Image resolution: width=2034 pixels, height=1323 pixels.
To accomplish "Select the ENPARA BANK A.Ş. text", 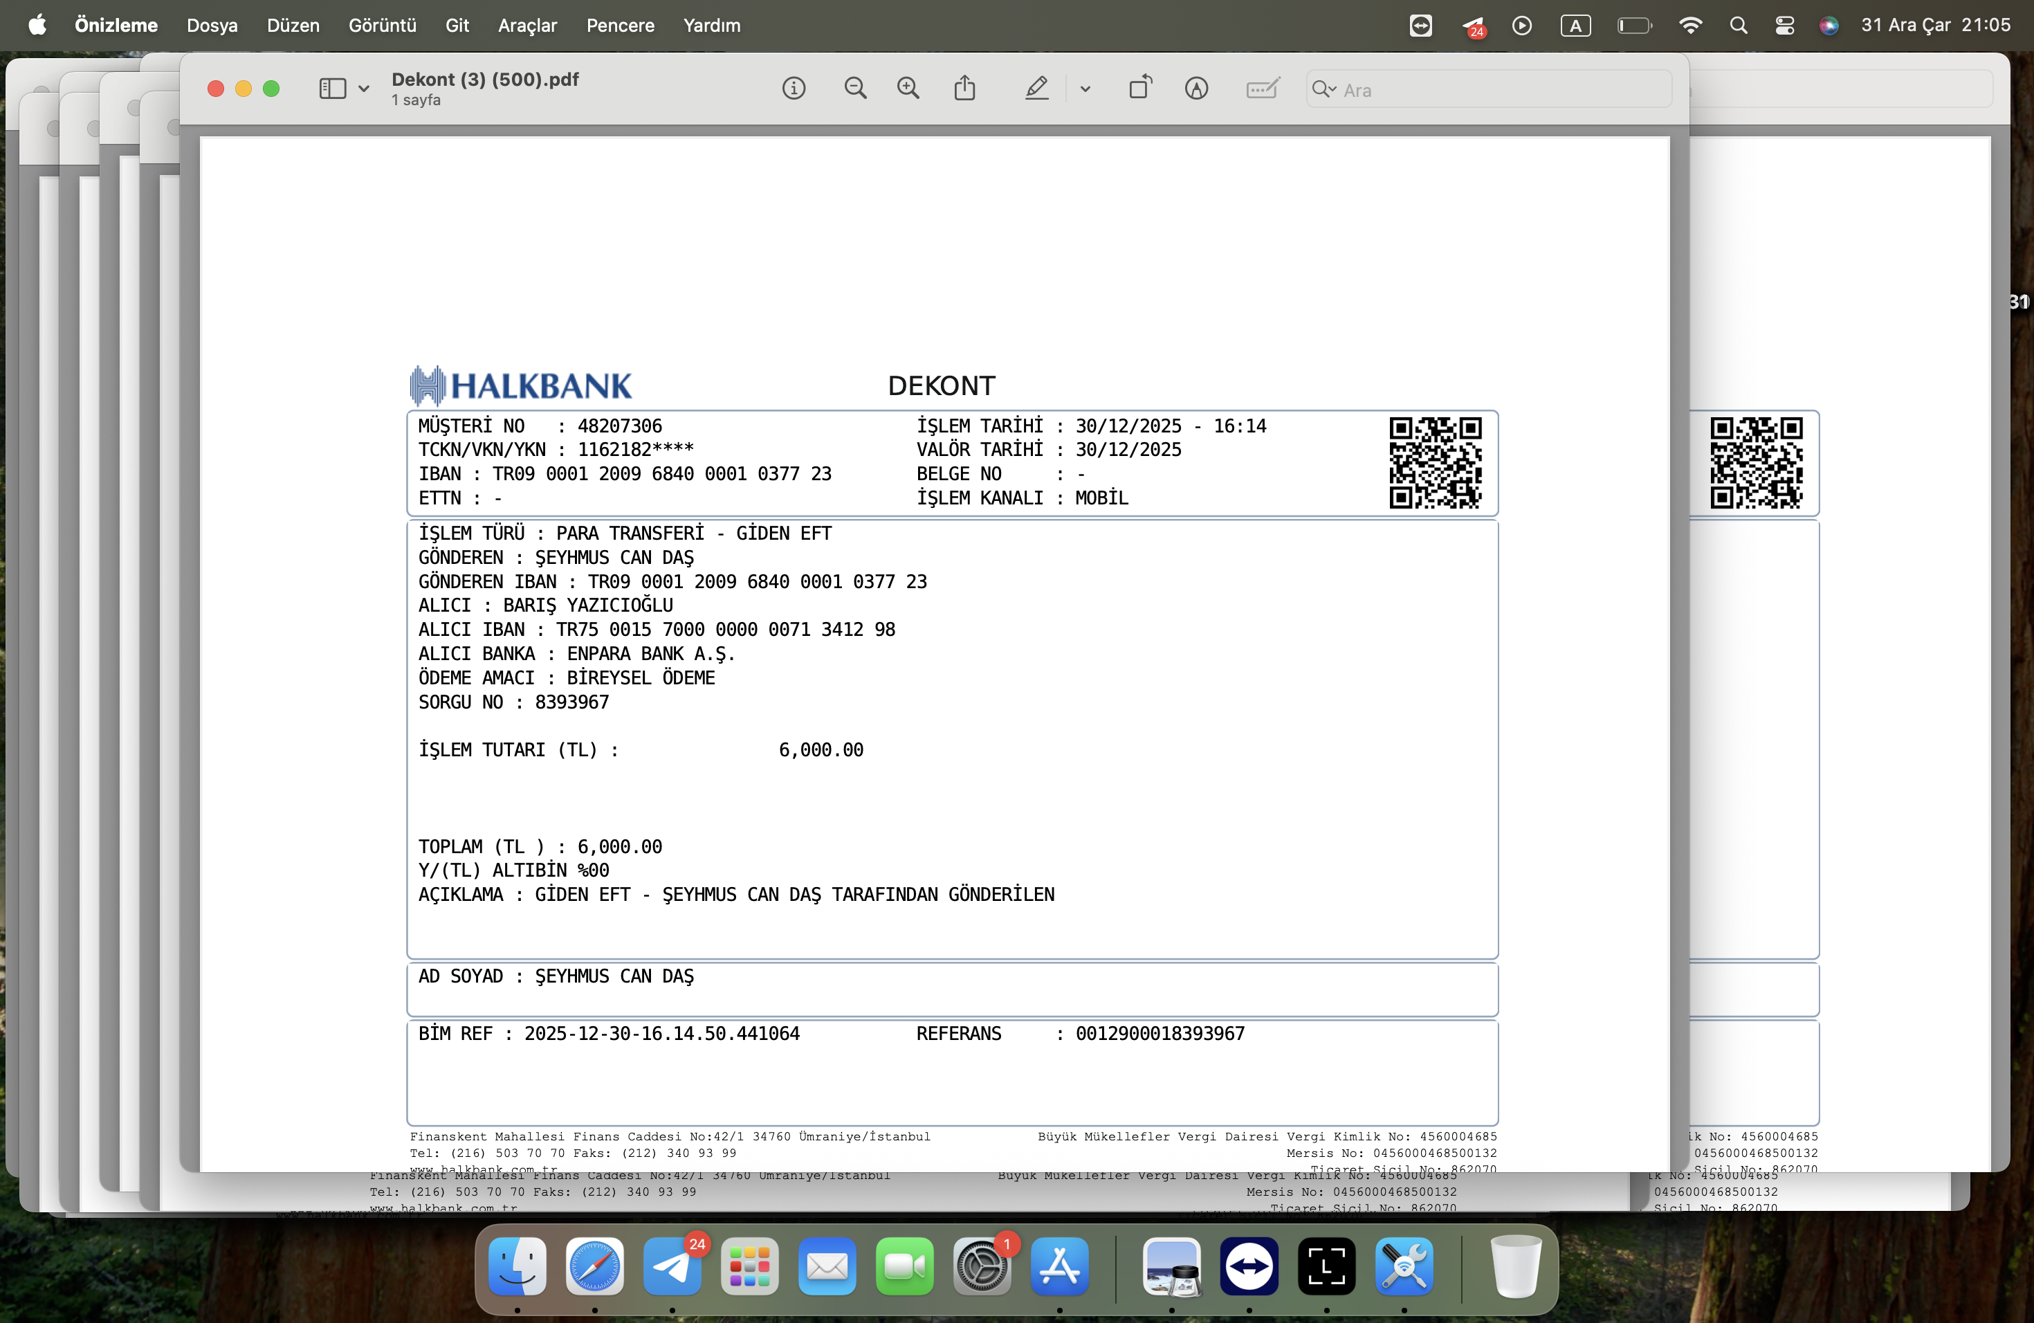I will pyautogui.click(x=650, y=654).
